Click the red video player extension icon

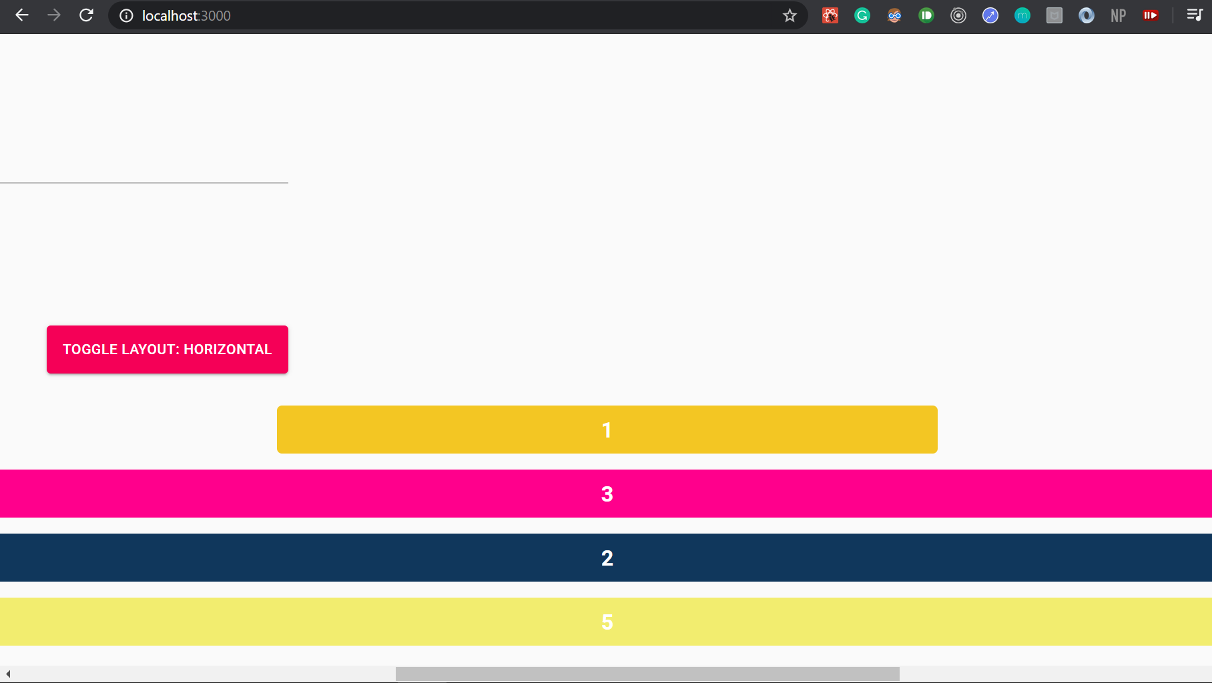tap(1150, 15)
